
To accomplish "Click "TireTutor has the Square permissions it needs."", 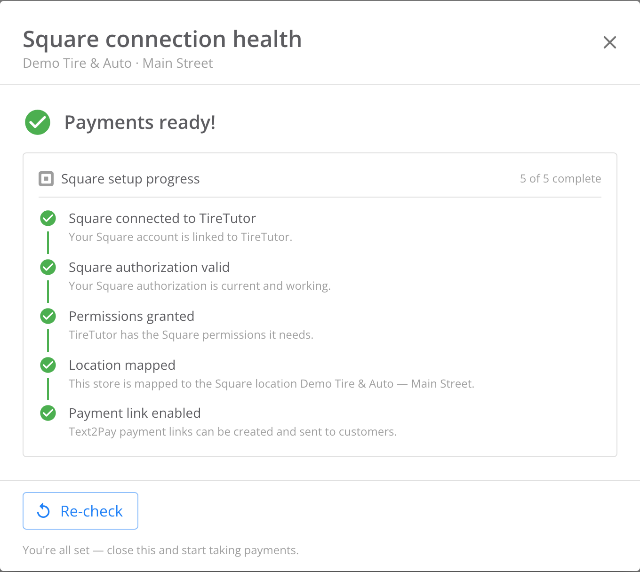I will pyautogui.click(x=191, y=335).
